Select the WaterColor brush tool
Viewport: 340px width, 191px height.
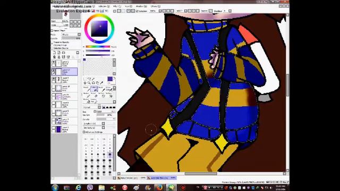[109, 89]
